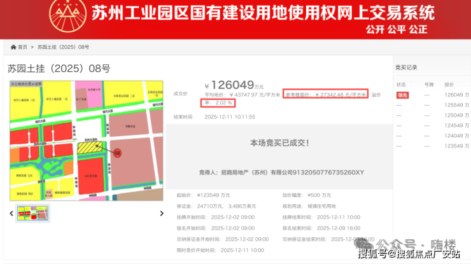Open the 苏园土挂（2025）08号 breadcrumb link
471x264 pixels.
[x=63, y=47]
